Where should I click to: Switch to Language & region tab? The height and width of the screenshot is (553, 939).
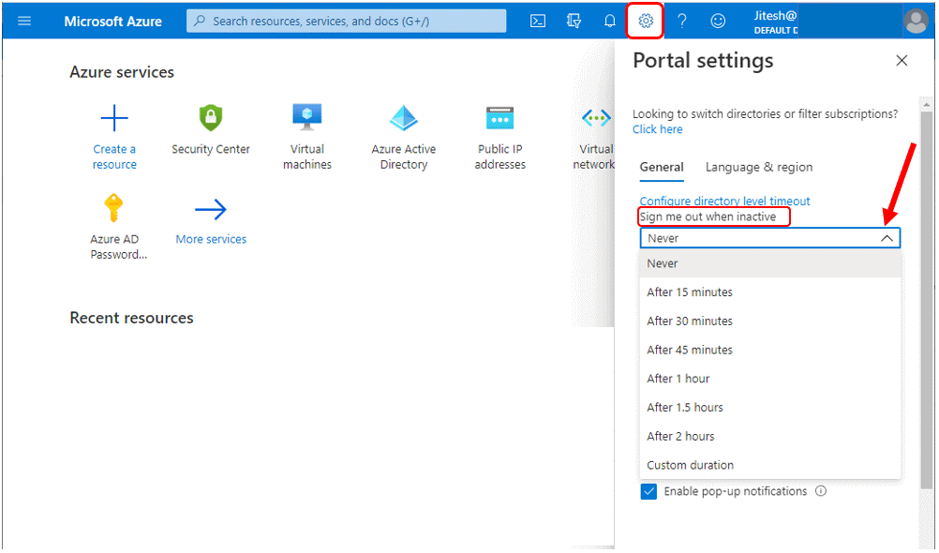pos(759,167)
